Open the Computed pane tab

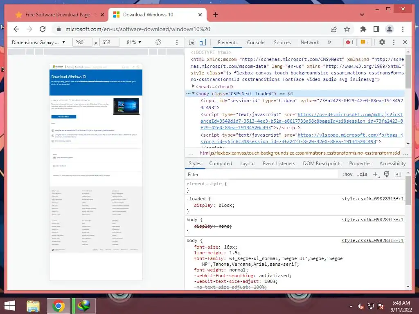coord(221,164)
